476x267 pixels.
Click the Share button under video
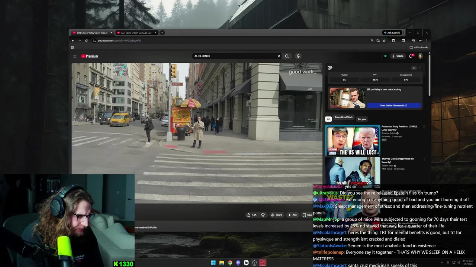(x=276, y=215)
